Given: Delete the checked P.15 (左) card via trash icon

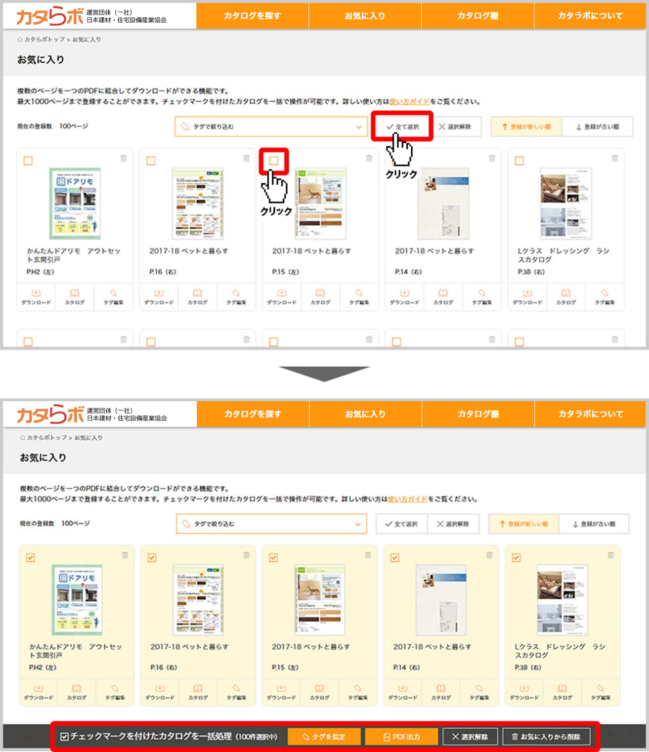Looking at the screenshot, I should (368, 555).
